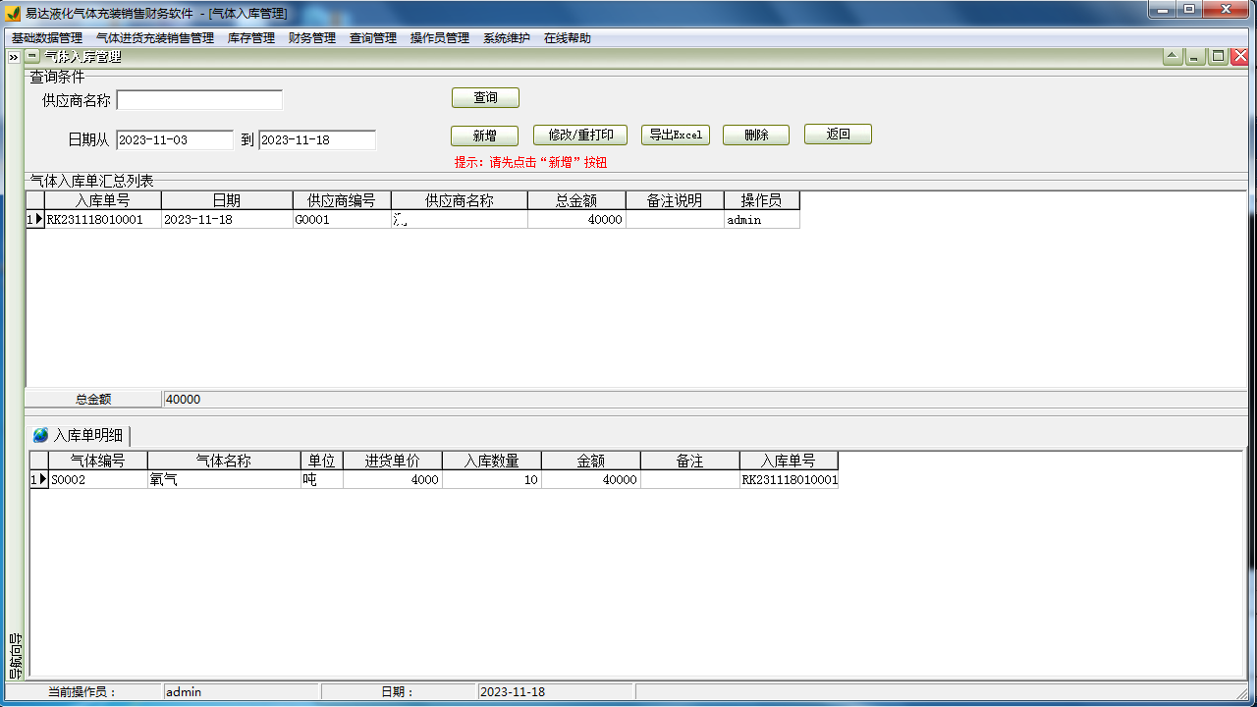Open the 基础数据管理 menu
The image size is (1257, 707).
click(x=47, y=38)
